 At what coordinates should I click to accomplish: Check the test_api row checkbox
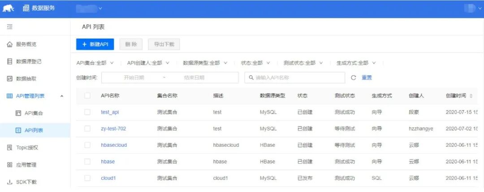click(x=87, y=112)
